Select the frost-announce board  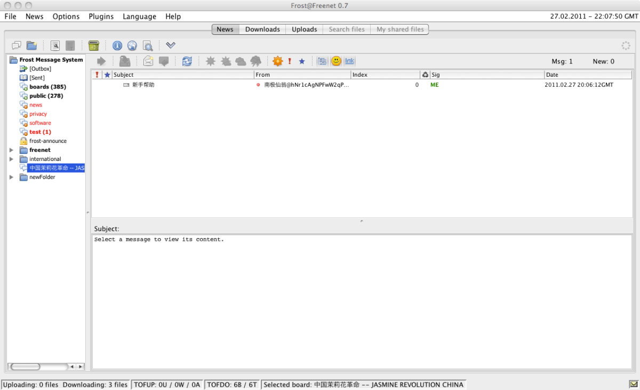(x=43, y=141)
